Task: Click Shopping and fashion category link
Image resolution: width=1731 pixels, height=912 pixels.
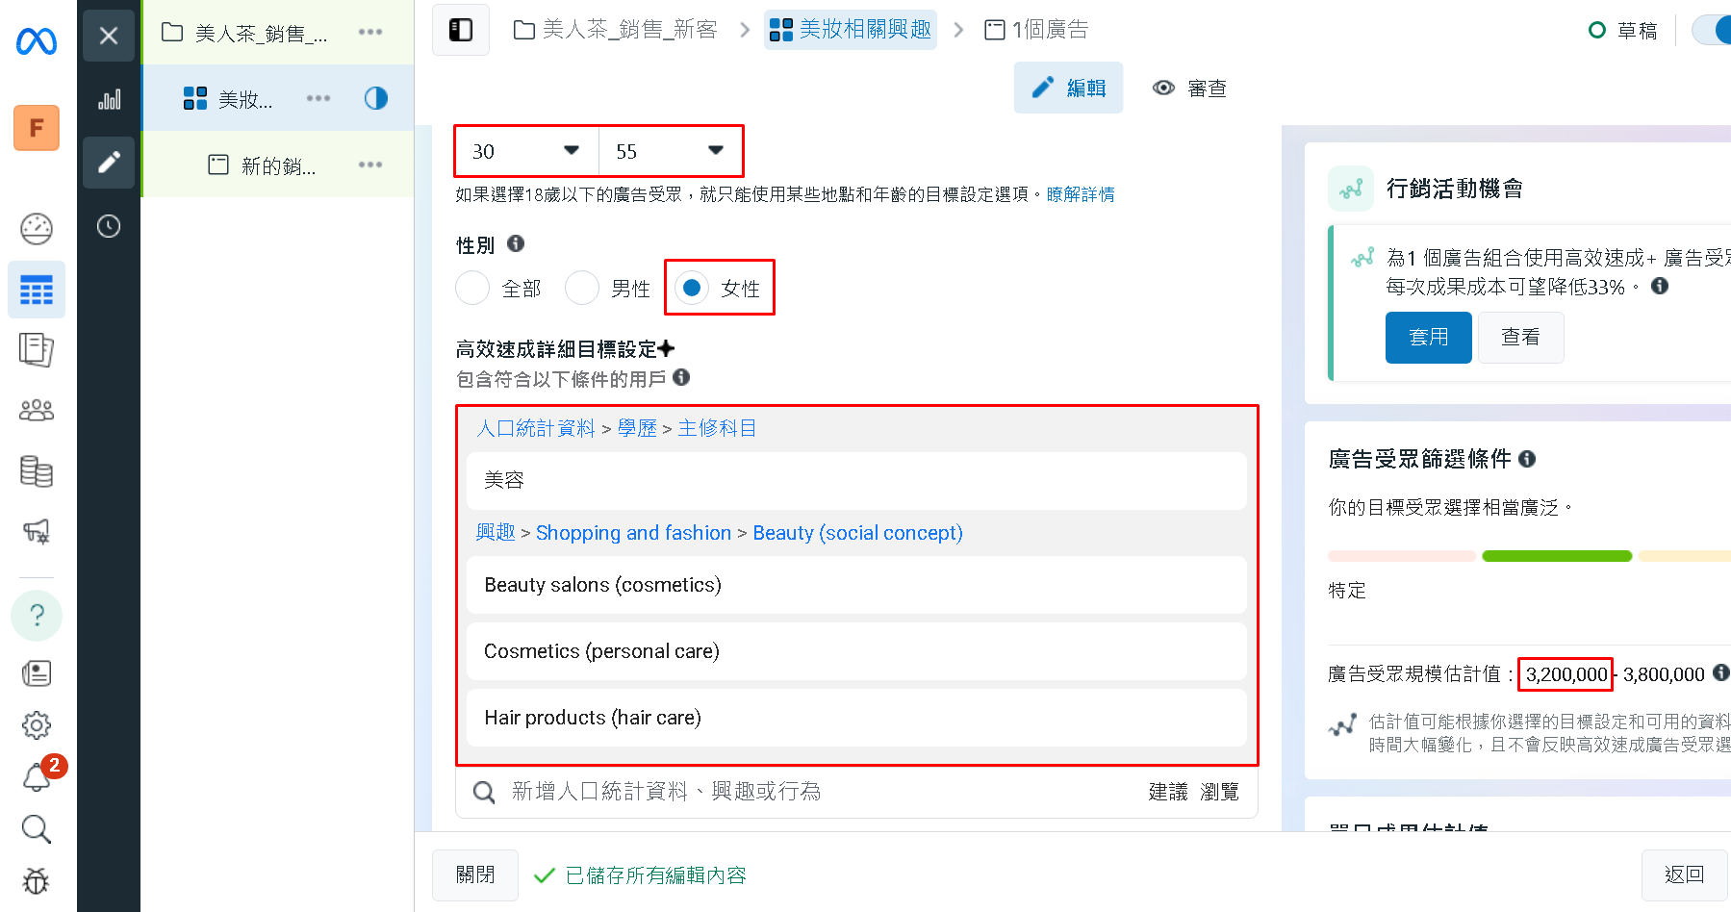Action: pyautogui.click(x=633, y=532)
